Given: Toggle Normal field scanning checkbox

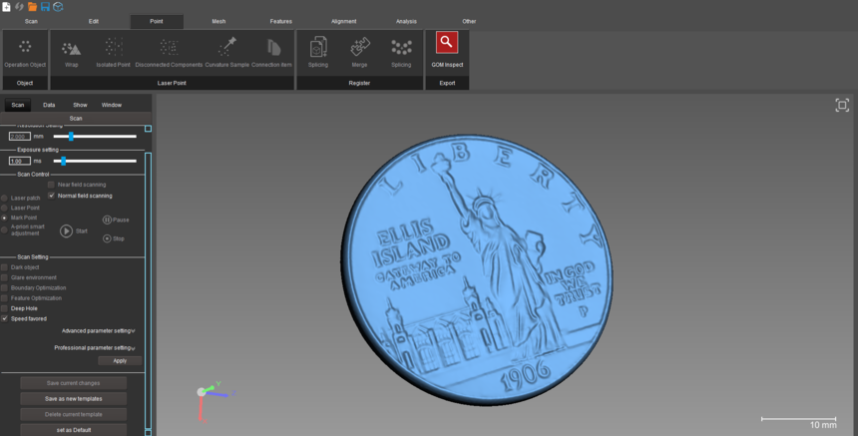Looking at the screenshot, I should [52, 196].
